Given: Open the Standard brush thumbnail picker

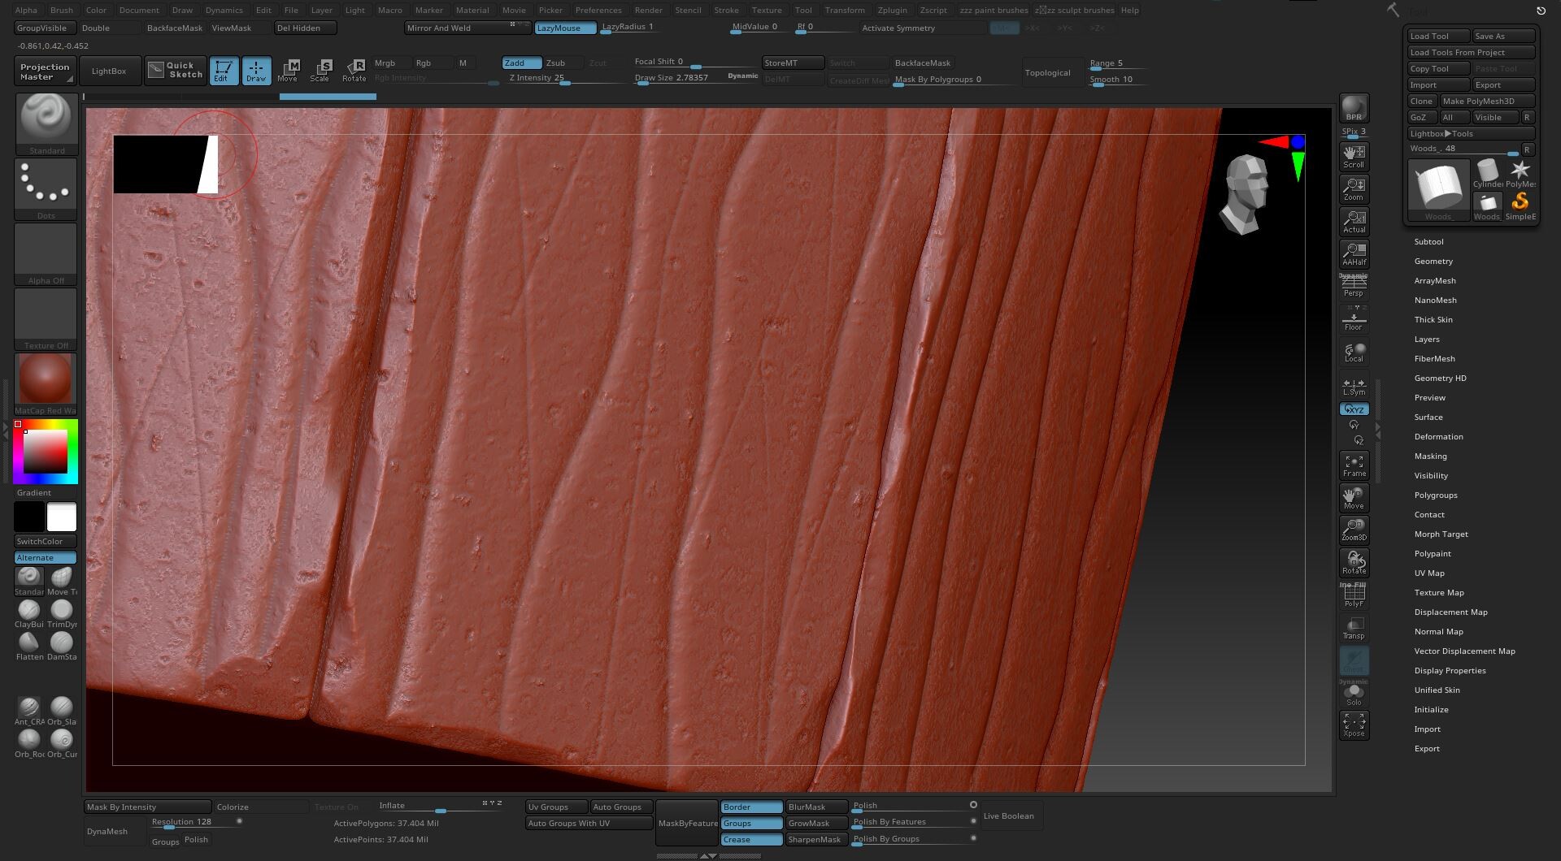Looking at the screenshot, I should tap(46, 122).
